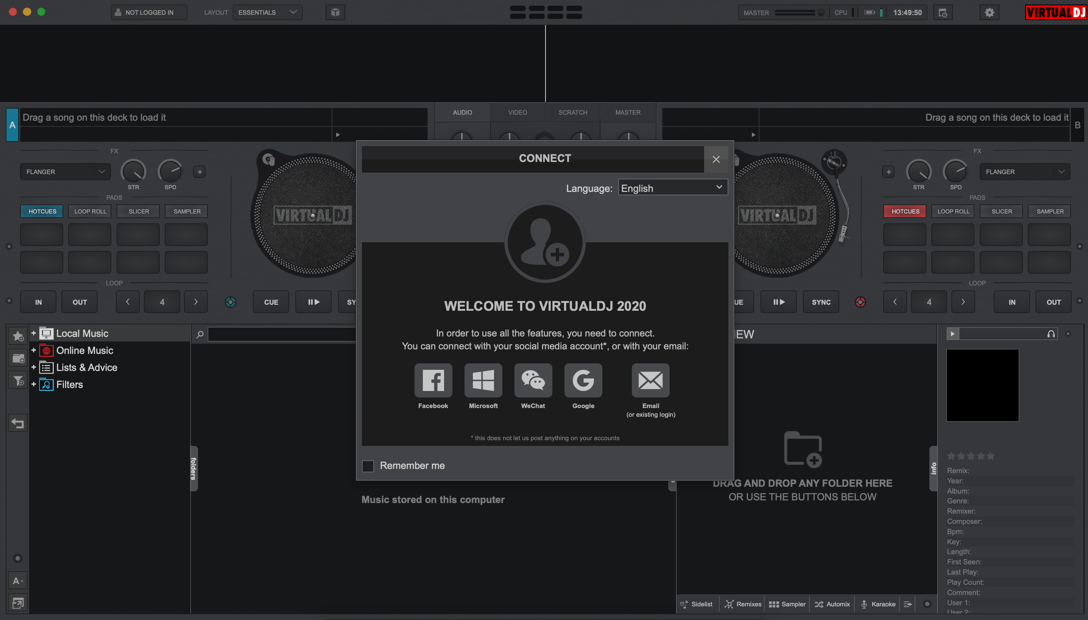Open the Remixes tab
This screenshot has width=1088, height=620.
coord(743,604)
